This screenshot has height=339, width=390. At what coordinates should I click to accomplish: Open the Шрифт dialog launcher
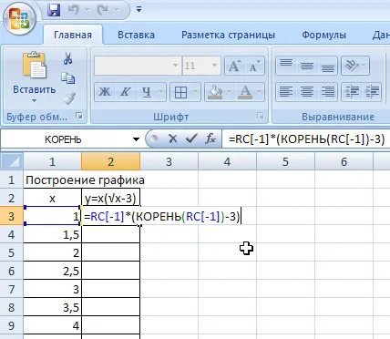pos(261,116)
